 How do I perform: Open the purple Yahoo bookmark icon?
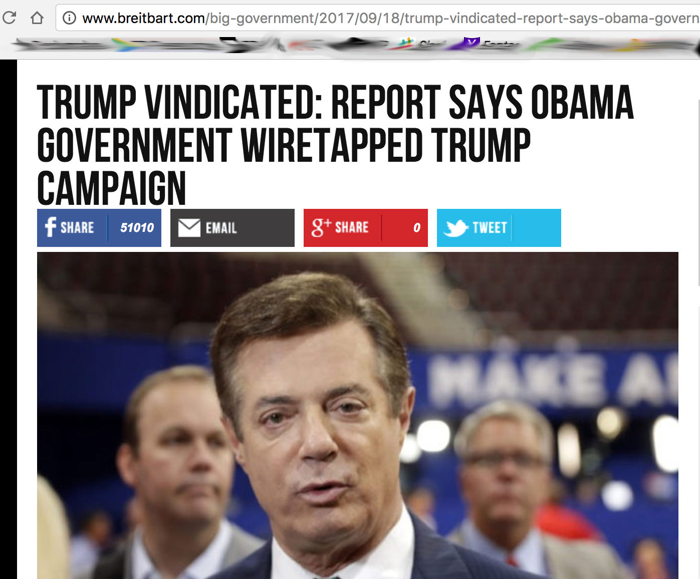click(x=471, y=43)
